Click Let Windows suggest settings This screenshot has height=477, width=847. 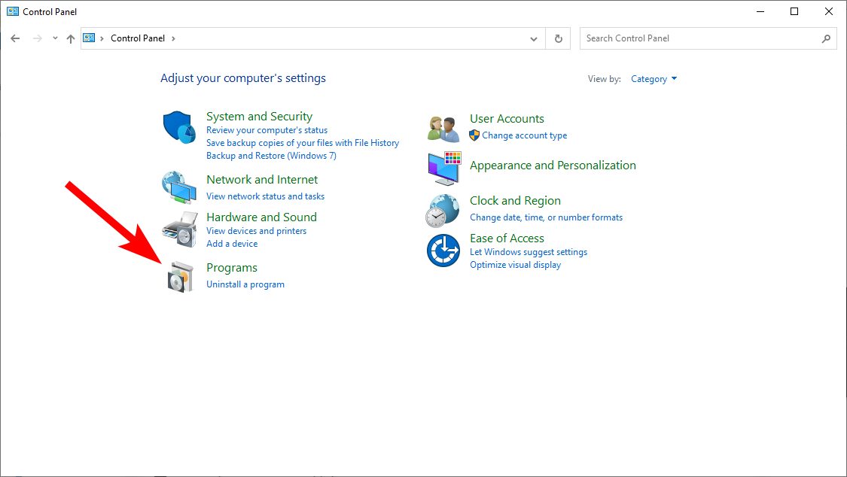pyautogui.click(x=529, y=252)
